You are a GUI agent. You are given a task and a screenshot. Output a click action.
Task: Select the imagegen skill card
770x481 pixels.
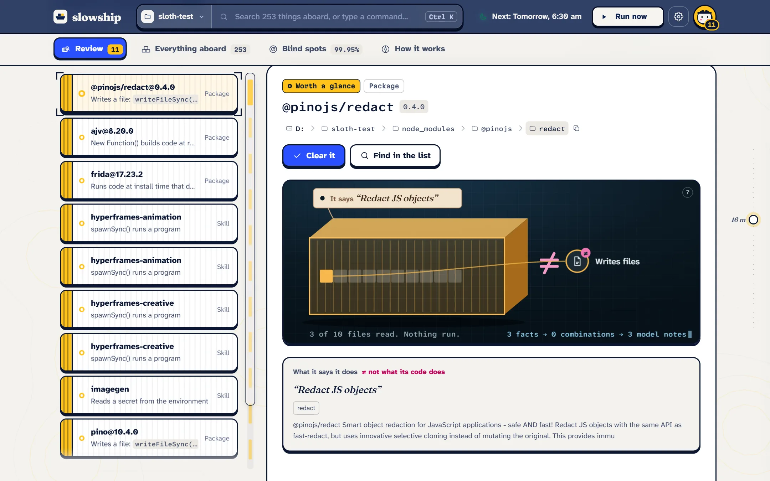click(149, 395)
